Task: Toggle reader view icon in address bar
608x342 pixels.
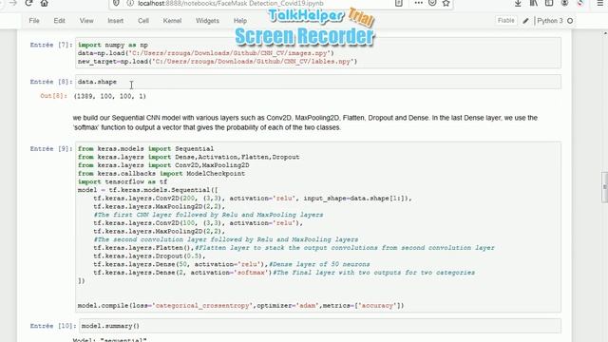Action: [x=399, y=3]
